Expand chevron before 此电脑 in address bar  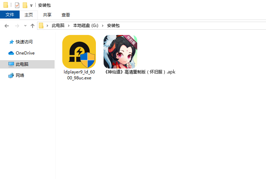47,26
